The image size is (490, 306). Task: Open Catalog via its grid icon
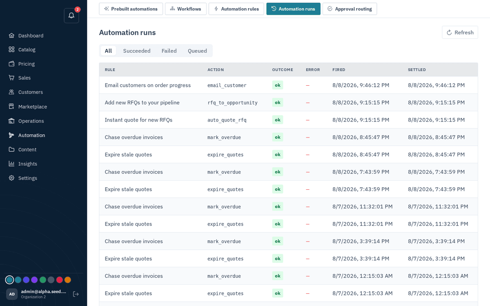11,49
